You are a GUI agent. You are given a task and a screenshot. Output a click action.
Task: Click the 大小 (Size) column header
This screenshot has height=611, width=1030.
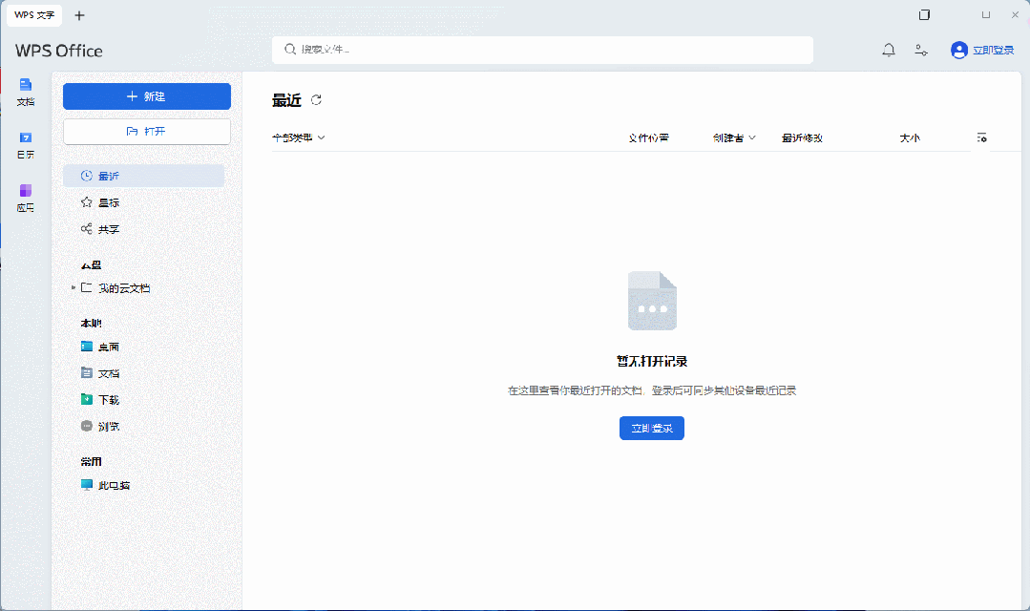(x=910, y=137)
